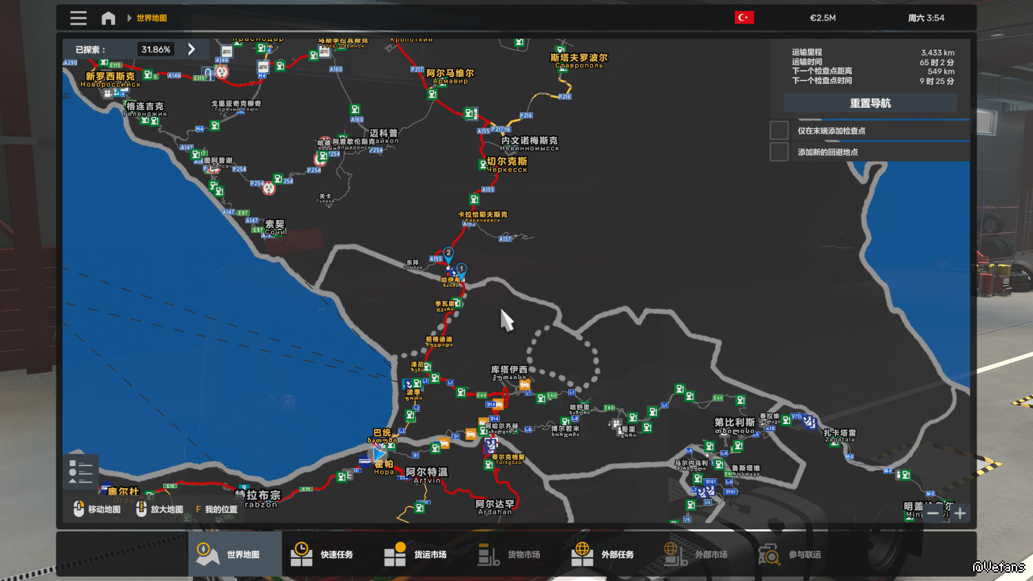The height and width of the screenshot is (581, 1033).
Task: Click the ДПС police icon above A146
Action: coord(227,51)
